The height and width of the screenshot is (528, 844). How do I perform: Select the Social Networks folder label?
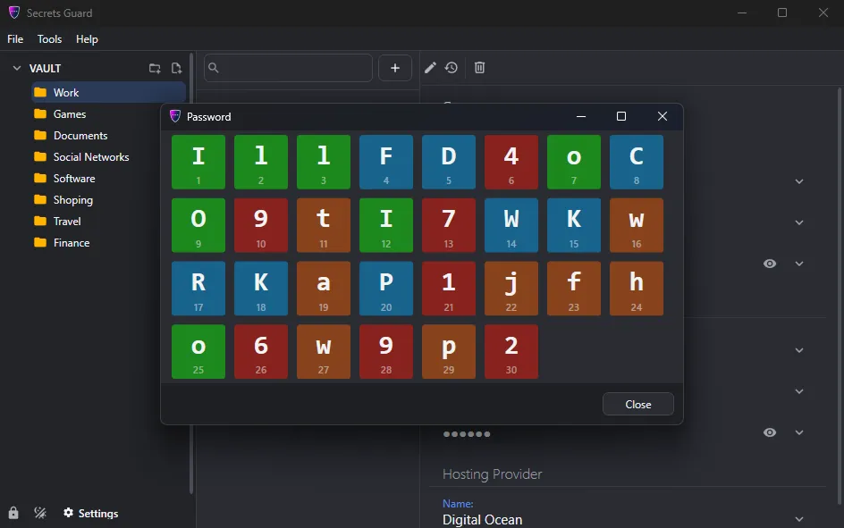coord(91,157)
